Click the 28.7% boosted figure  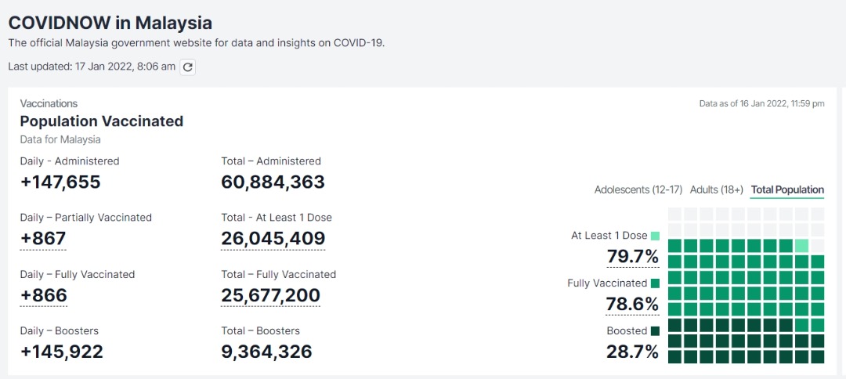tap(632, 352)
